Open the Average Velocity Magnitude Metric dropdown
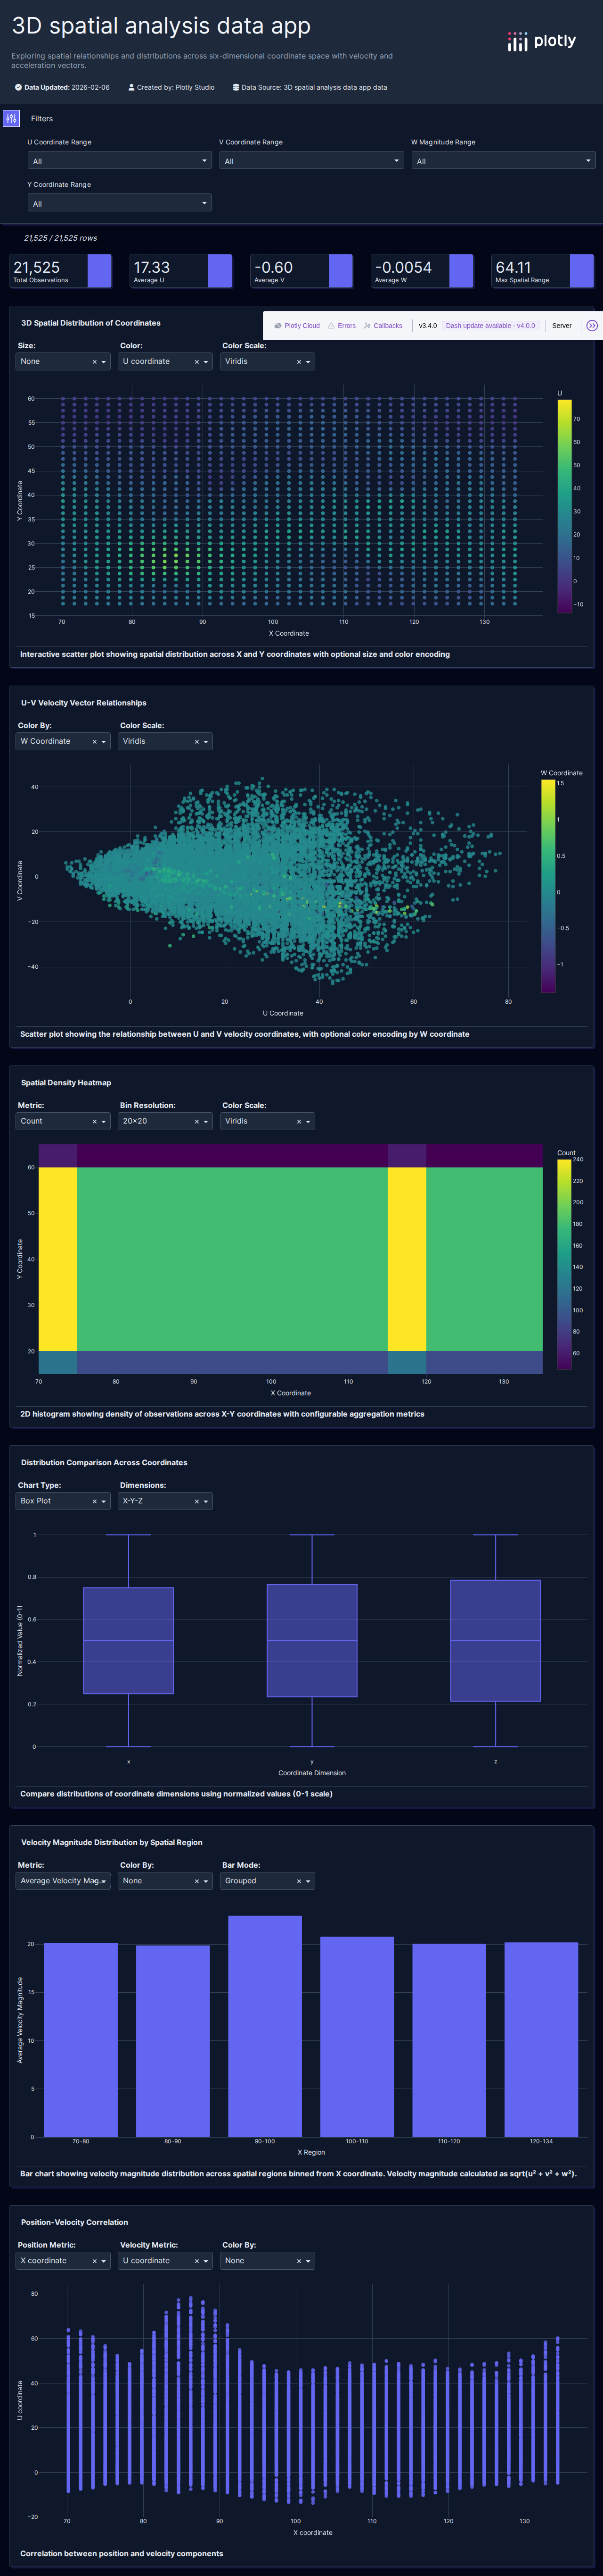Image resolution: width=603 pixels, height=2576 pixels. tap(63, 1881)
